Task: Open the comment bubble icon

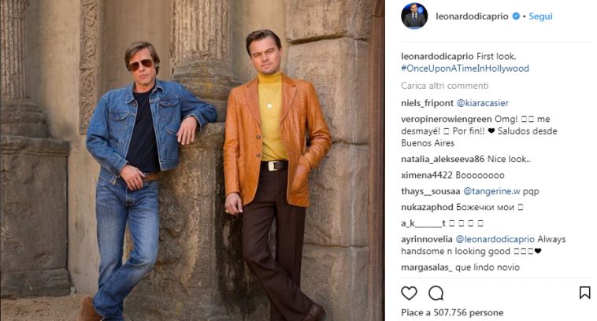Action: [x=436, y=293]
